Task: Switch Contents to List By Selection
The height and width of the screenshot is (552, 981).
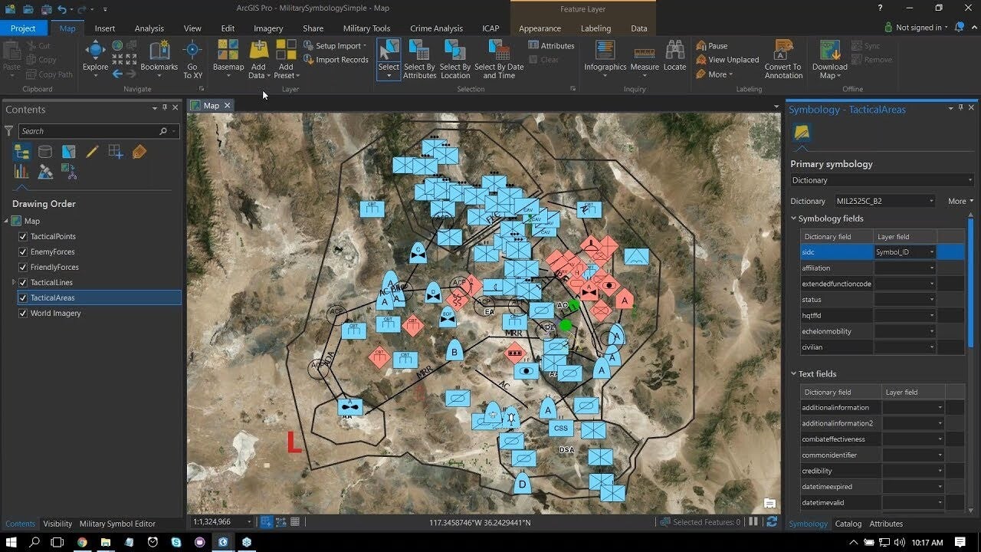Action: coord(69,152)
